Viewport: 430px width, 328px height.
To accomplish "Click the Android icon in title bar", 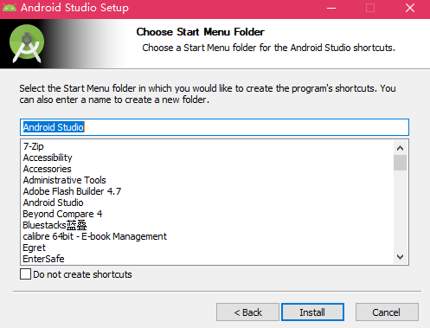I will [10, 8].
